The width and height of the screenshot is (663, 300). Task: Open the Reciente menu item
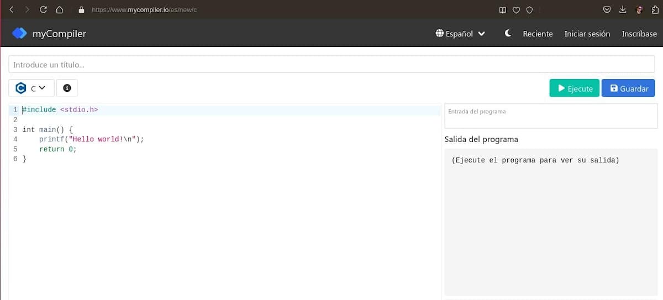click(538, 34)
